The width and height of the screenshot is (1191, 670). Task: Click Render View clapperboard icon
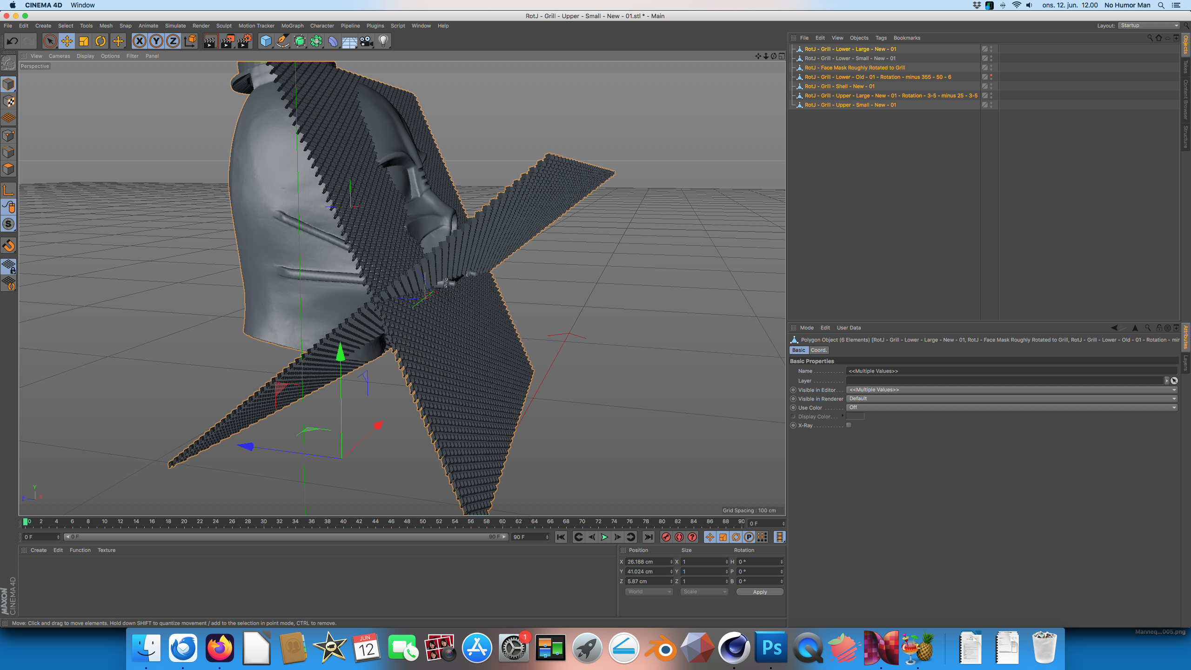coord(210,41)
